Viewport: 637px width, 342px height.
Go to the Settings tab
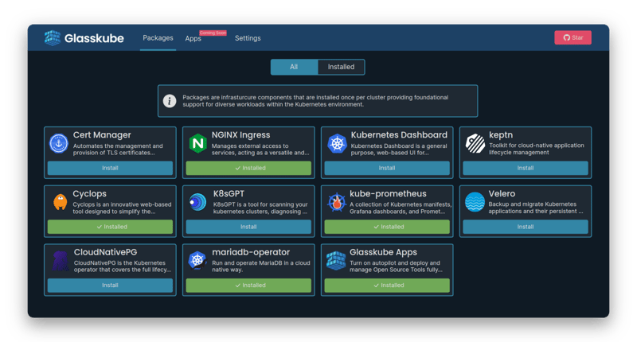click(248, 38)
